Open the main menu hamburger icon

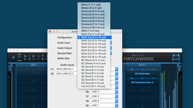25,56
